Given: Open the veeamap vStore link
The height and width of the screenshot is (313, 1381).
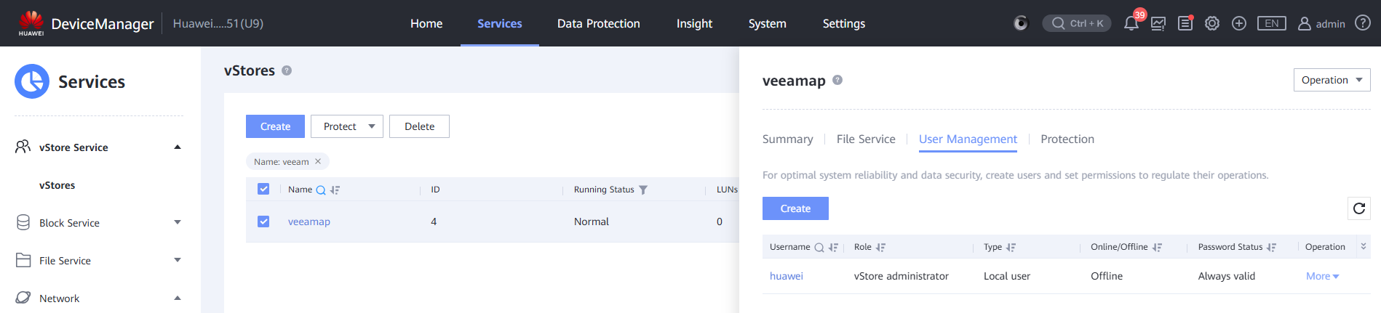Looking at the screenshot, I should click(x=309, y=221).
